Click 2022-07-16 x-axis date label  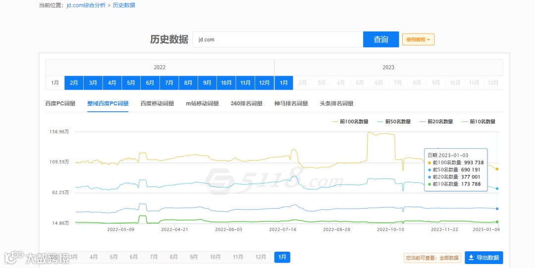coord(282,229)
